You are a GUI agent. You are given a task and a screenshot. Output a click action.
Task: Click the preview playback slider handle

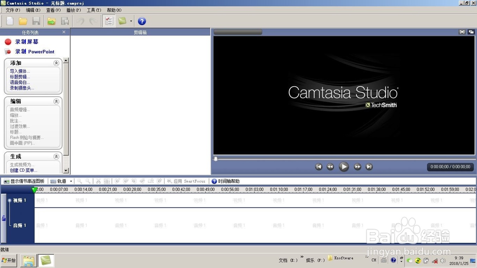pyautogui.click(x=216, y=159)
